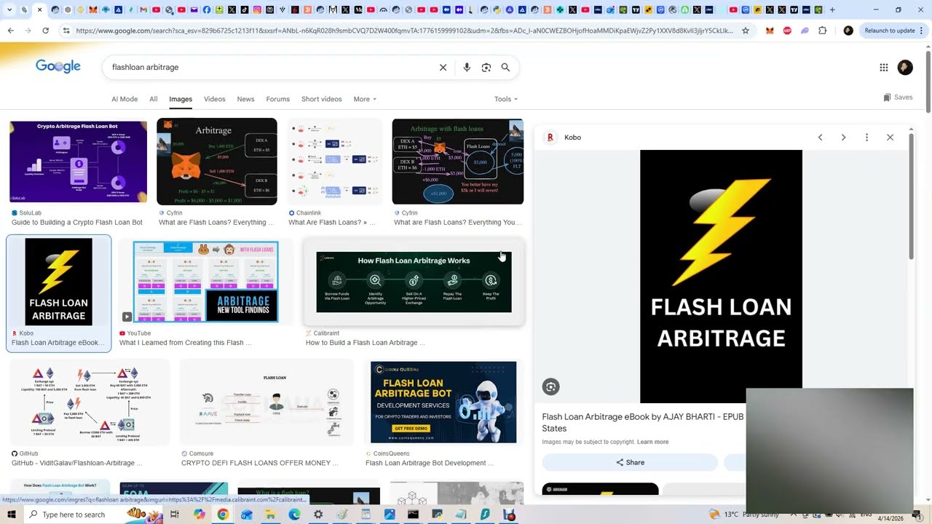The height and width of the screenshot is (524, 932).
Task: Open Comsure Flash Loan diagram thumbnail
Action: pos(266,402)
